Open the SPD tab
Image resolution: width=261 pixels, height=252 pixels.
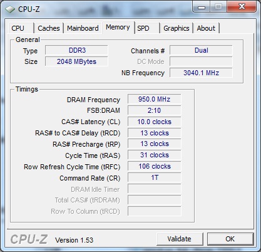(x=147, y=28)
